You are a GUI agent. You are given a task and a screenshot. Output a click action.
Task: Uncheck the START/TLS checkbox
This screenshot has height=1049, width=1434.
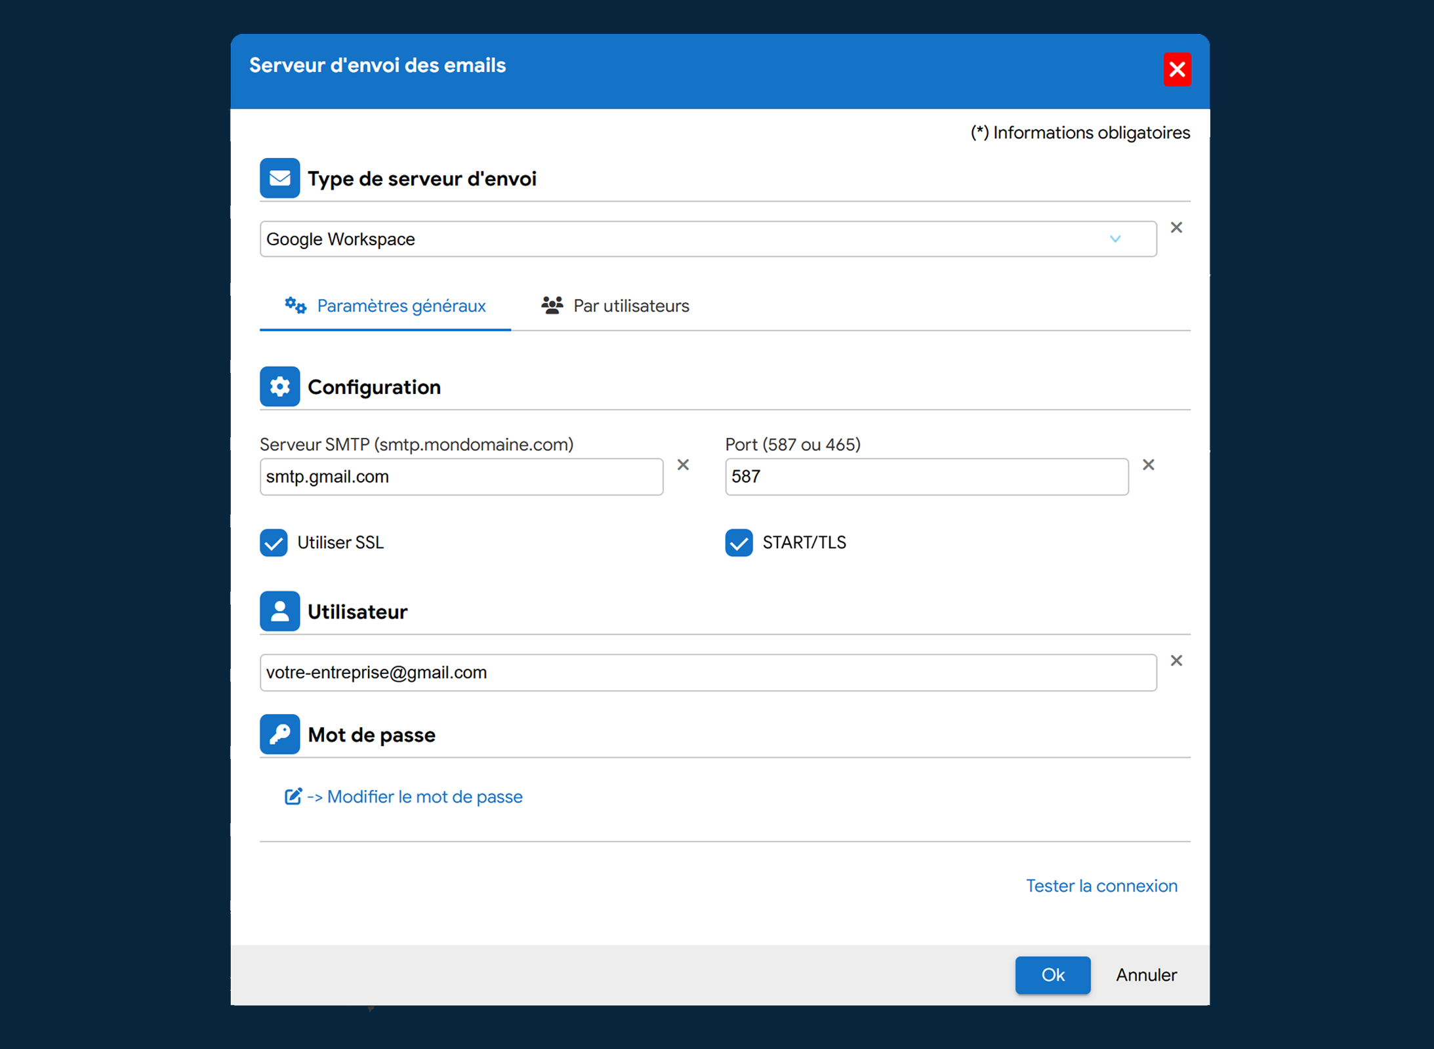coord(739,542)
